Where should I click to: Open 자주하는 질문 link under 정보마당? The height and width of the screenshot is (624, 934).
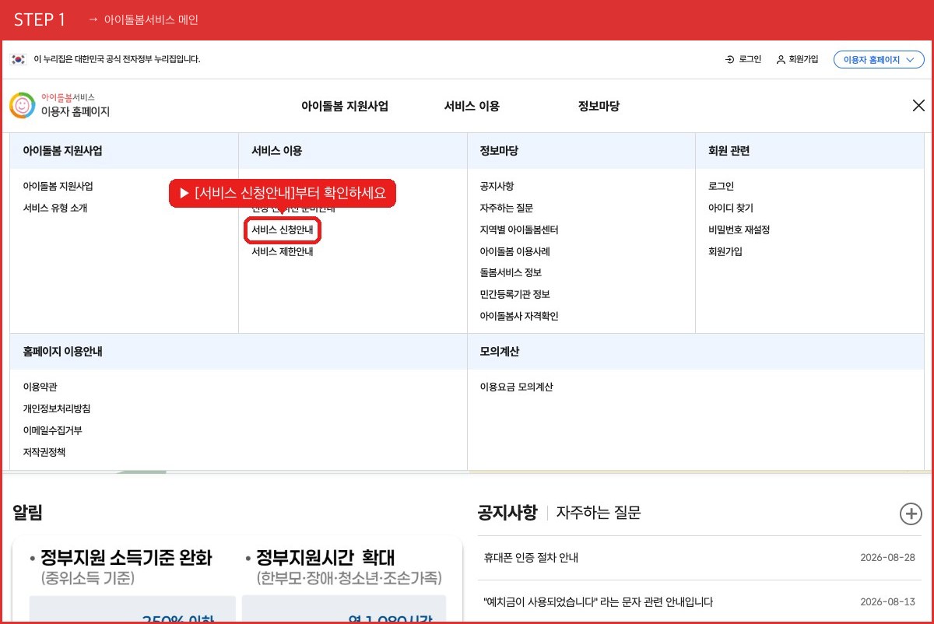coord(507,209)
